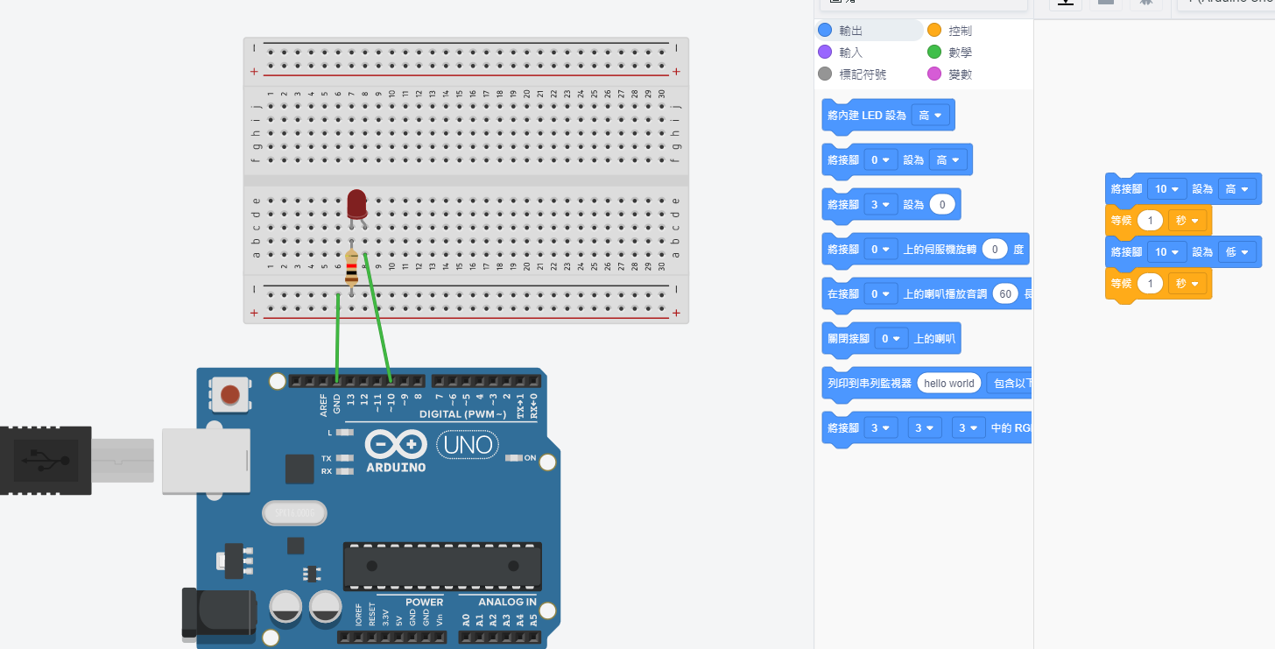Open the 低 dropdown in the workspace block

pos(1236,252)
